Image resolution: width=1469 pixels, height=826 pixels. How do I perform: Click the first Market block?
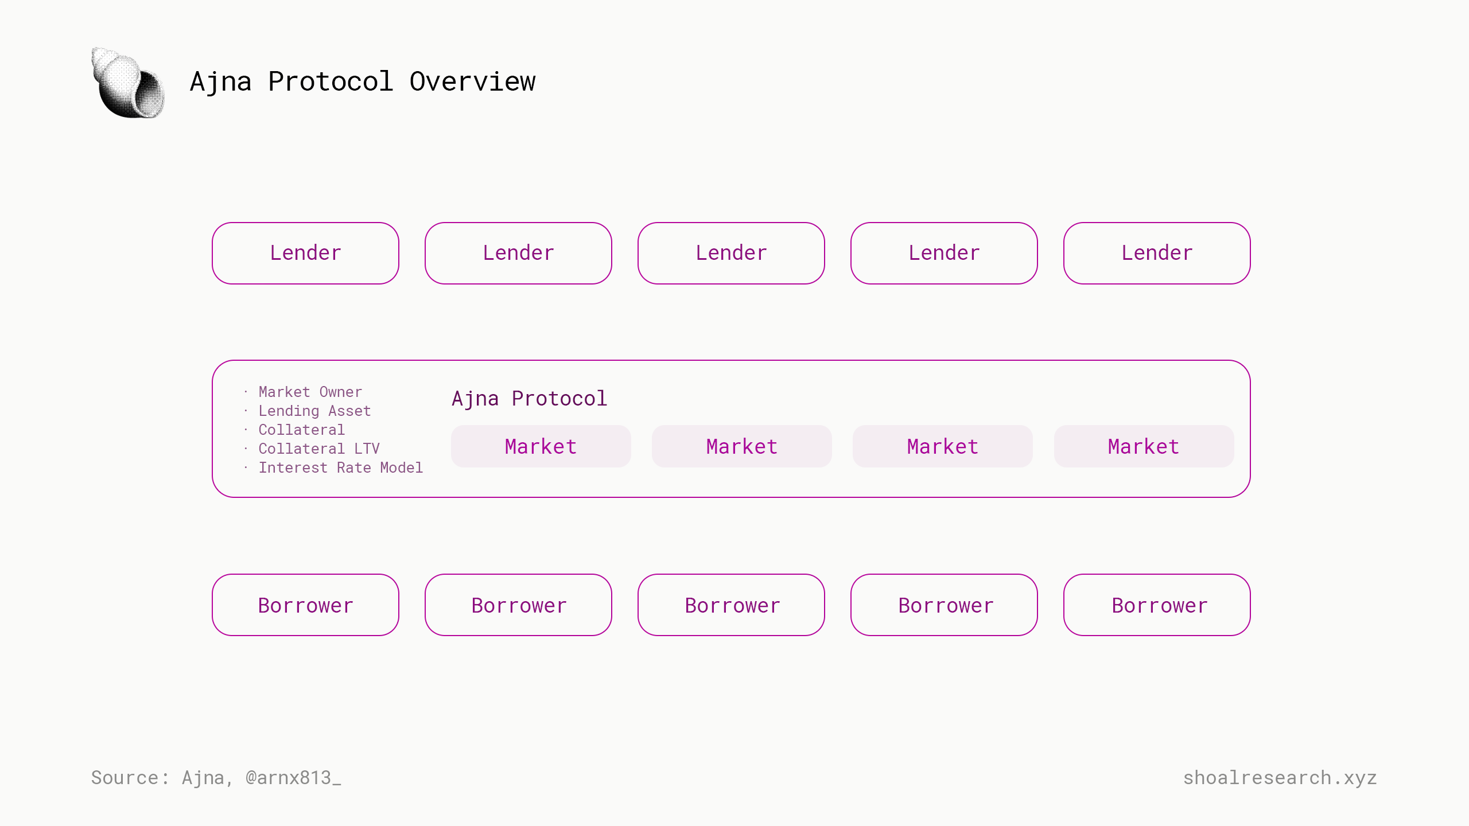[541, 446]
